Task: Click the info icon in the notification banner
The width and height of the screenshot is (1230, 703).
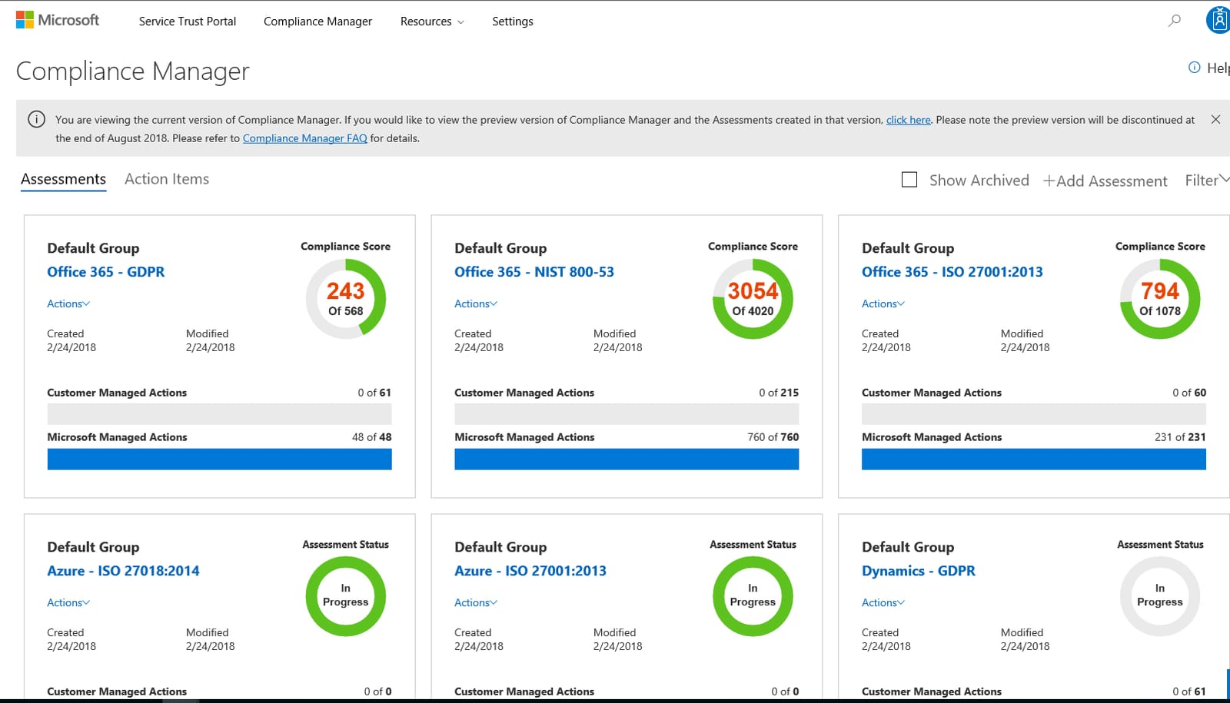Action: pos(35,119)
